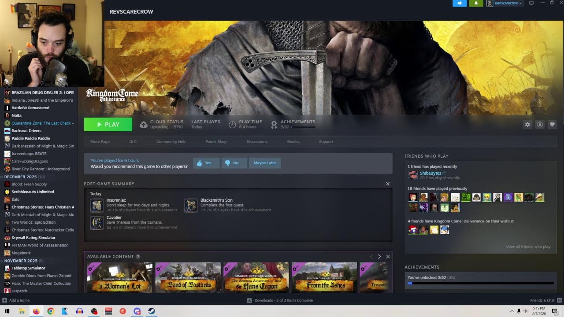Select Tabletop Simulator in library list
The width and height of the screenshot is (564, 317).
(x=28, y=268)
